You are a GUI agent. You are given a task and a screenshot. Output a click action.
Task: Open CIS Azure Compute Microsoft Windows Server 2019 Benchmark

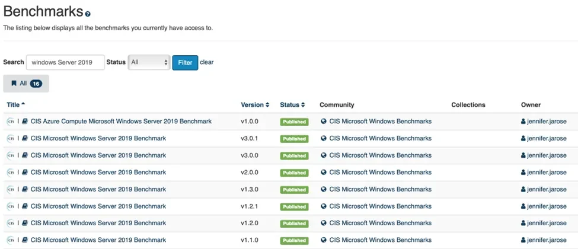[x=121, y=122]
